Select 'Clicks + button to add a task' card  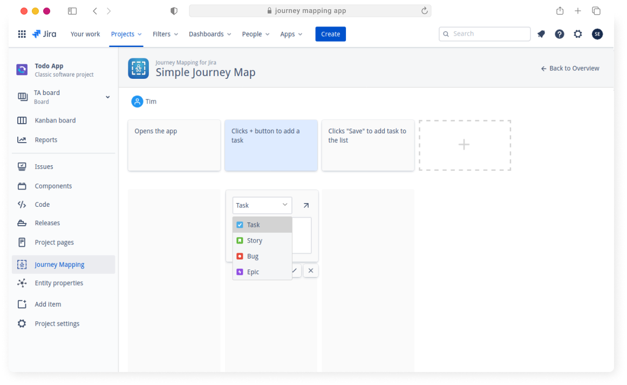pyautogui.click(x=271, y=145)
